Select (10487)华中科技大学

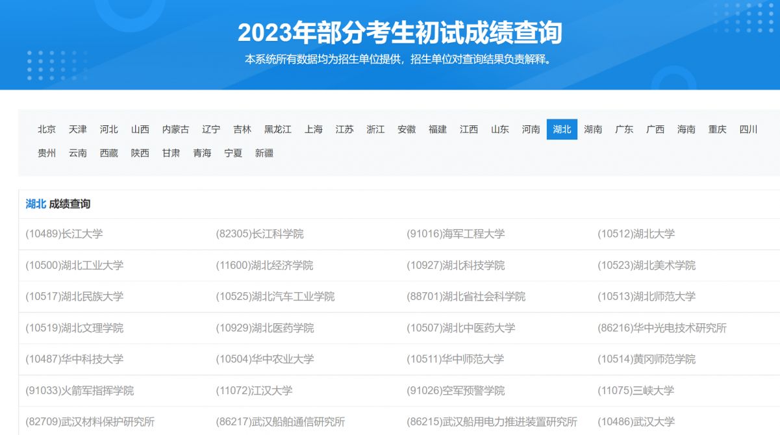(75, 359)
